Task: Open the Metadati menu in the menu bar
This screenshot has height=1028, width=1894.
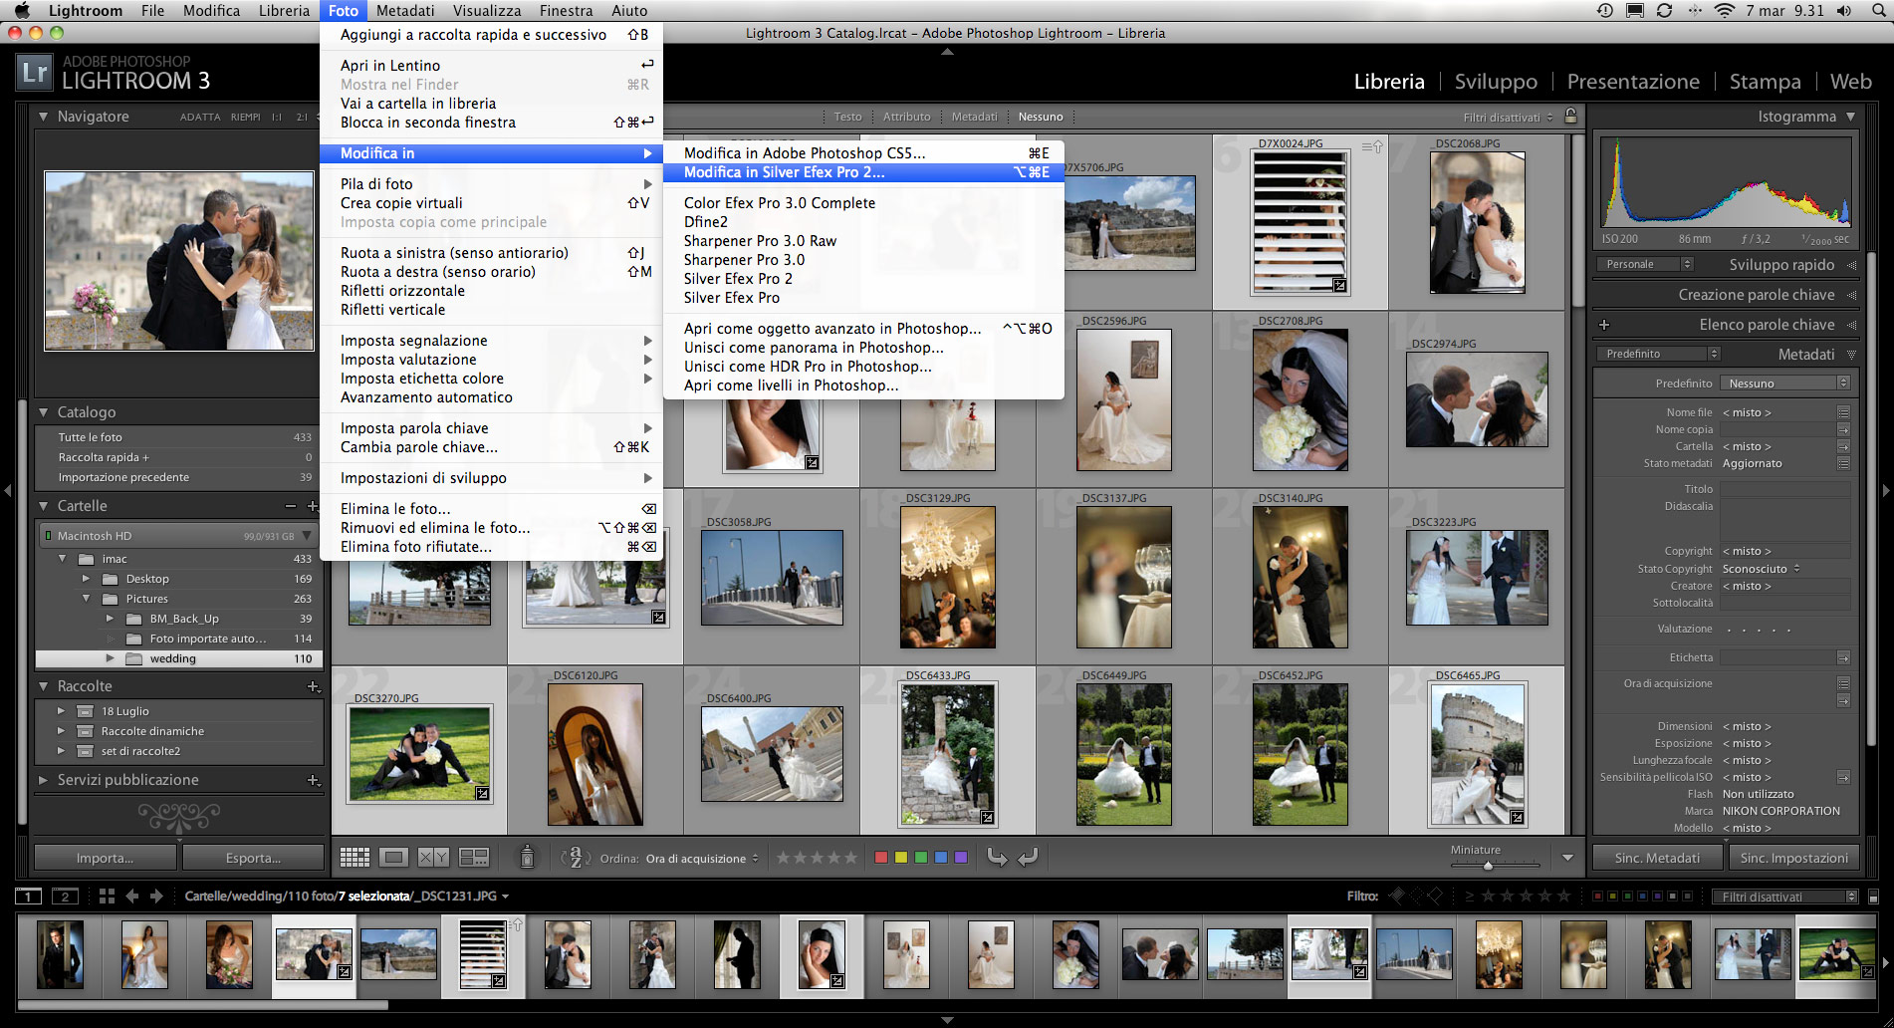Action: click(405, 11)
